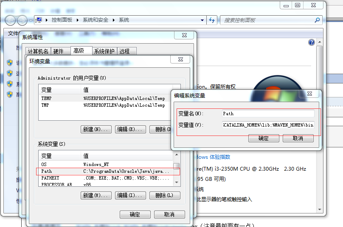Close the 编辑系统变量 dialog
Screen dimensions: 343x227
[309, 94]
